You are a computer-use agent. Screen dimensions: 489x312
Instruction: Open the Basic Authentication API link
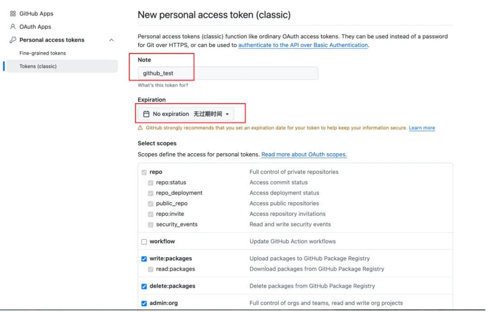tap(303, 45)
